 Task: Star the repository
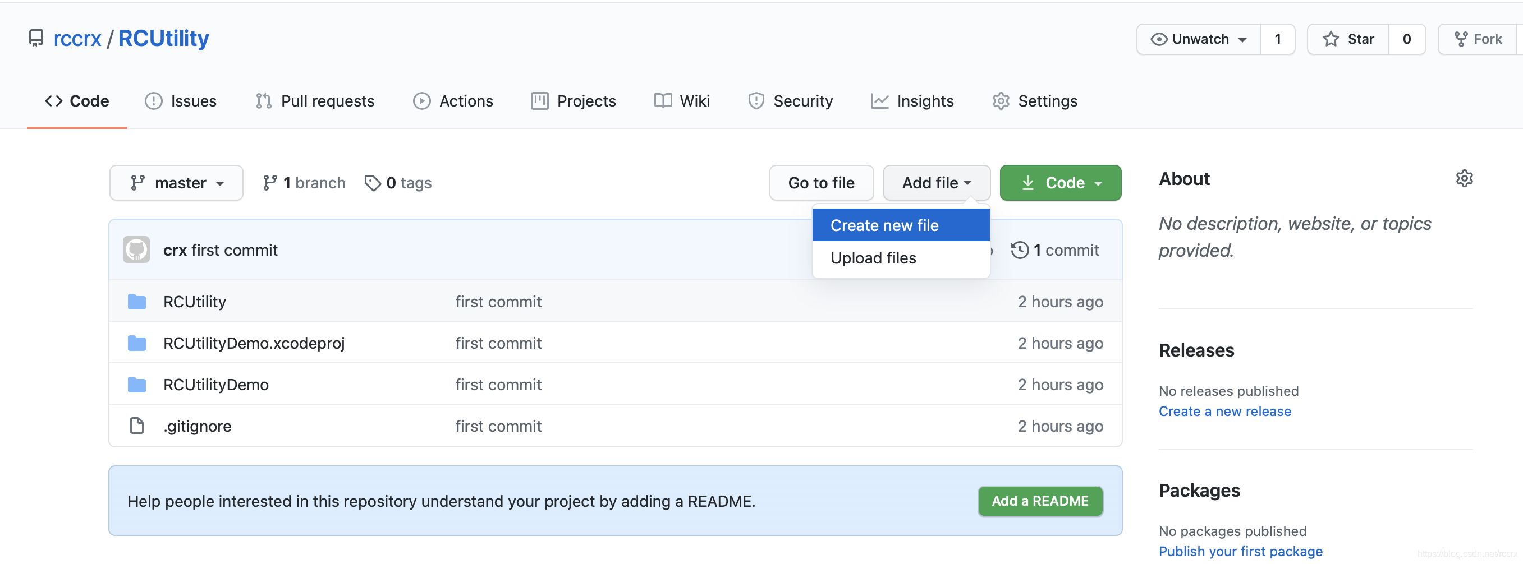tap(1348, 39)
